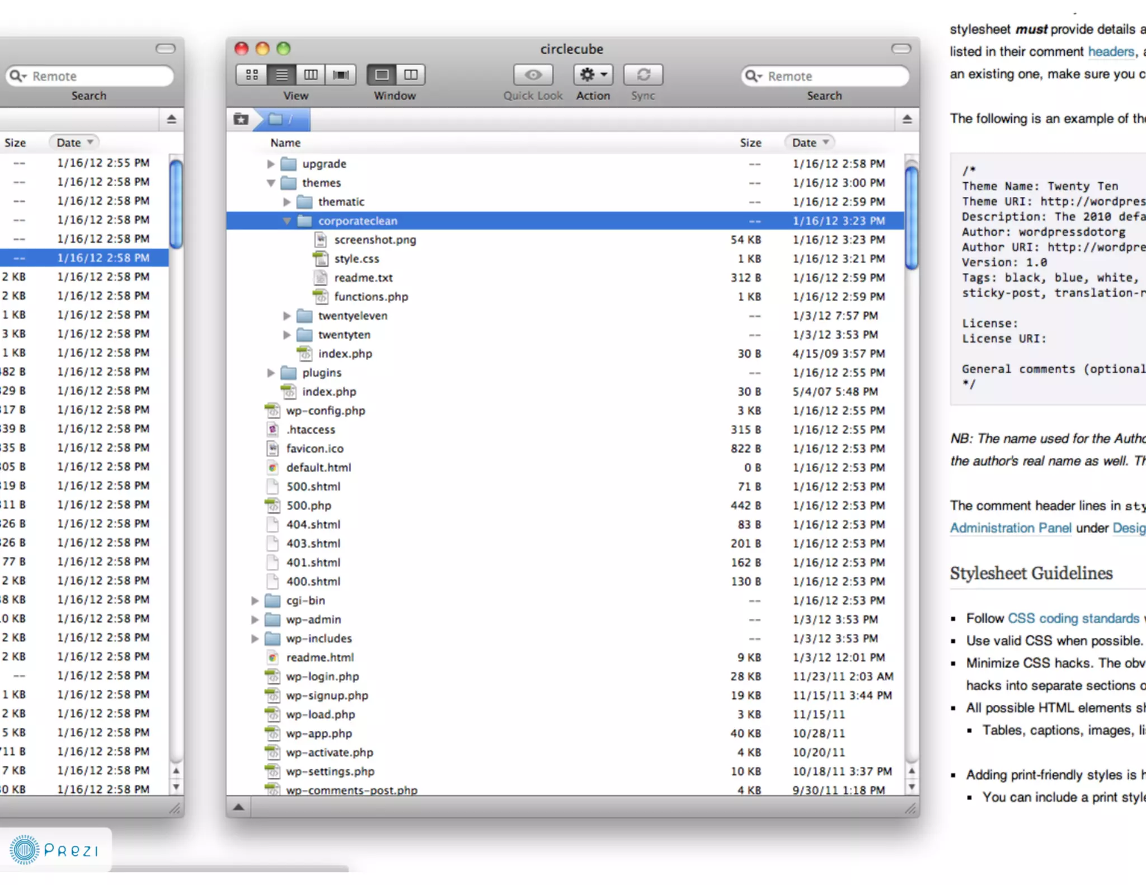Select the wp-settings.php file name
1146x885 pixels.
[x=330, y=772]
